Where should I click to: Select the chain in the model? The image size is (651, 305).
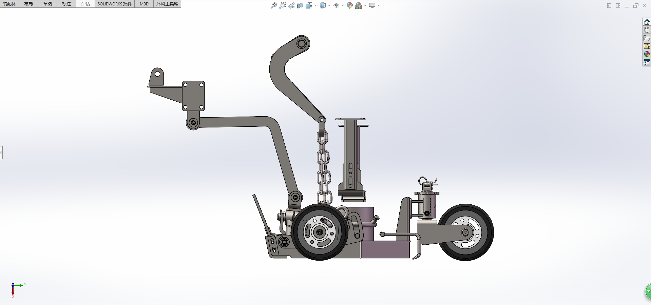[323, 167]
